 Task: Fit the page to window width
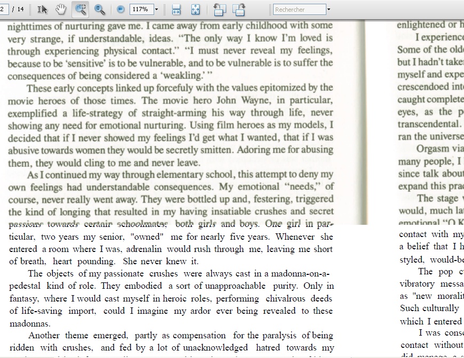[x=176, y=10]
